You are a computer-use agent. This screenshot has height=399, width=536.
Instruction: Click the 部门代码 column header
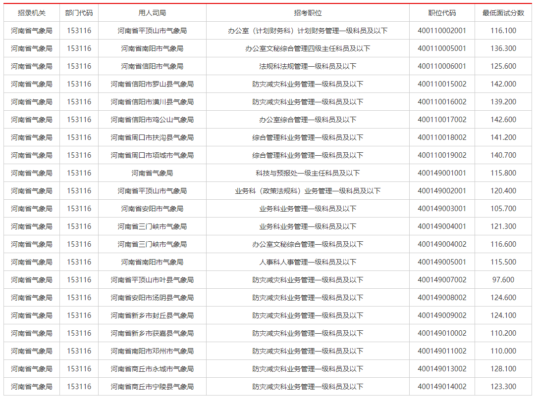pos(79,13)
